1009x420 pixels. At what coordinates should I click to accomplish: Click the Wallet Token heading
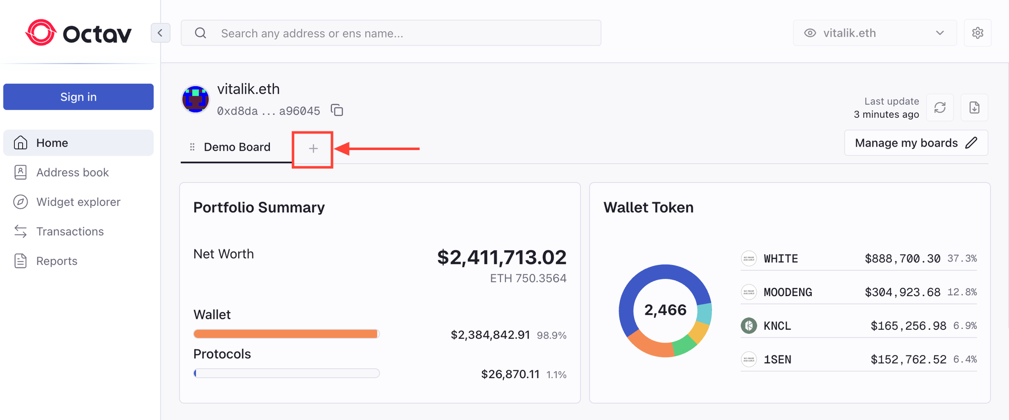pyautogui.click(x=648, y=207)
